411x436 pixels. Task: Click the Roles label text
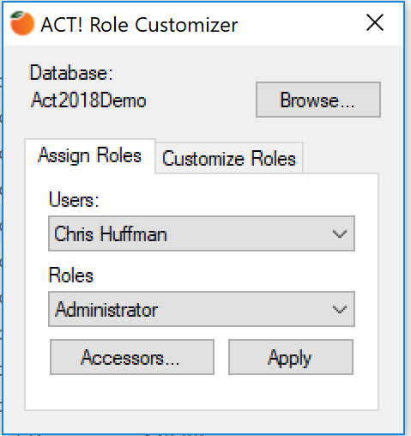pyautogui.click(x=71, y=276)
